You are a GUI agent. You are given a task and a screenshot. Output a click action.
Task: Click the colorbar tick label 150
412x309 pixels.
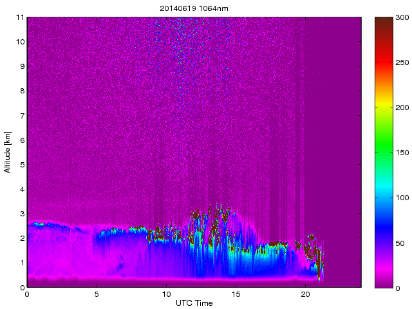tap(402, 153)
